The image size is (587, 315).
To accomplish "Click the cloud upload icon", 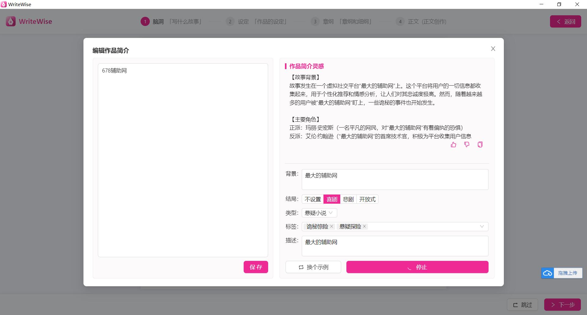I will [548, 273].
